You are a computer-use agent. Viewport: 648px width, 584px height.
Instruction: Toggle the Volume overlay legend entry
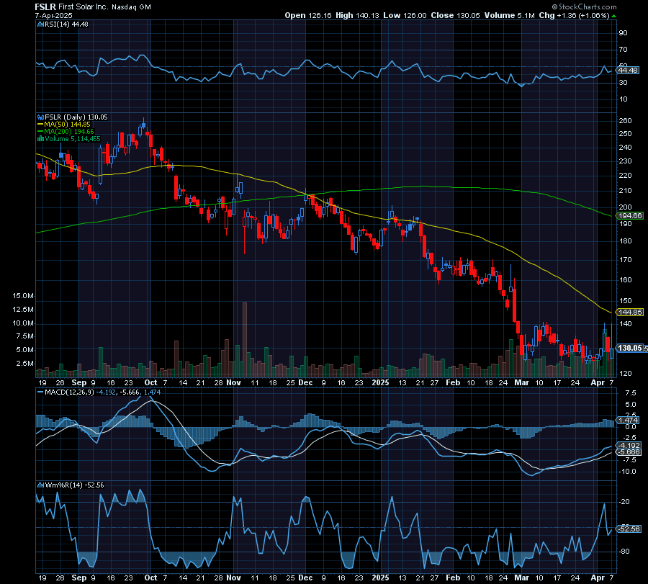(72, 139)
